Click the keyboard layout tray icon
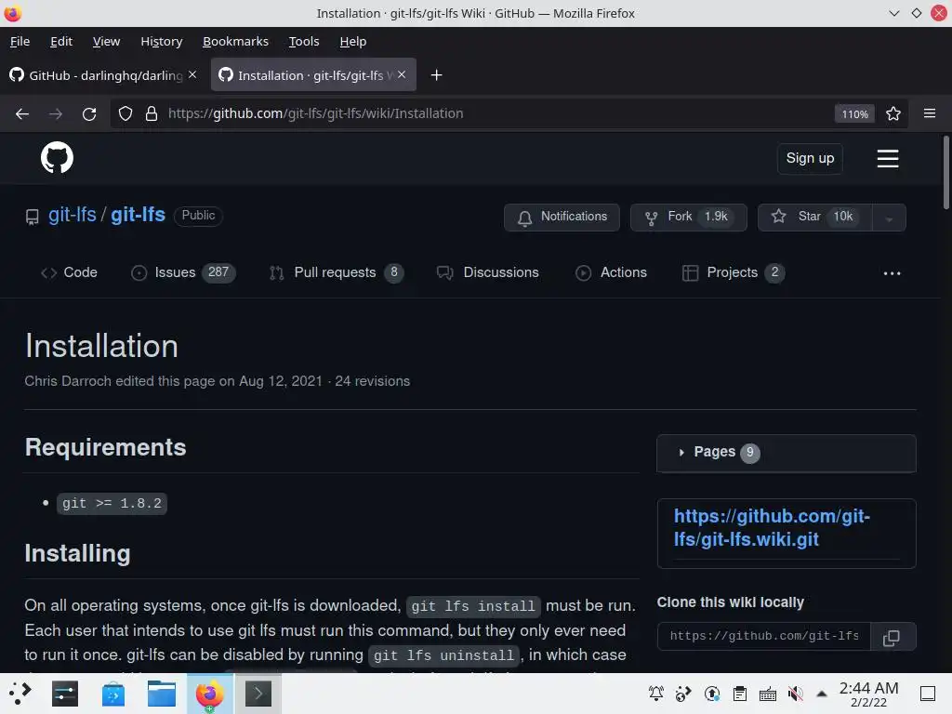 pos(767,694)
